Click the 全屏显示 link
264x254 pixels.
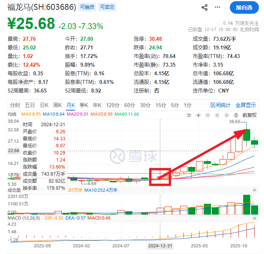[246, 105]
